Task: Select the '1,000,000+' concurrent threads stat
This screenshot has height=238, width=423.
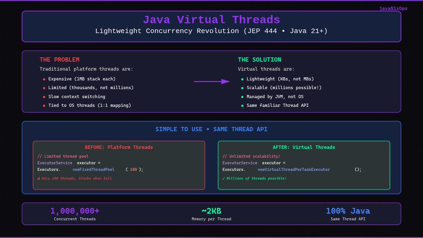Action: [75, 210]
